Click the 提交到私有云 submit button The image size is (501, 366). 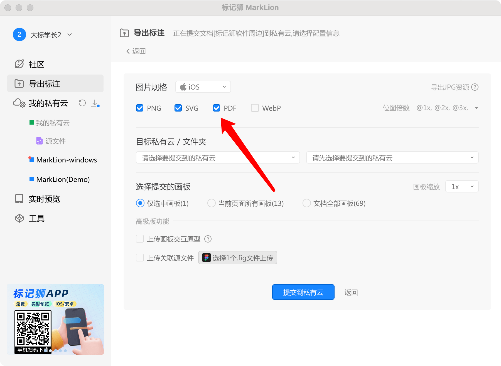(303, 292)
